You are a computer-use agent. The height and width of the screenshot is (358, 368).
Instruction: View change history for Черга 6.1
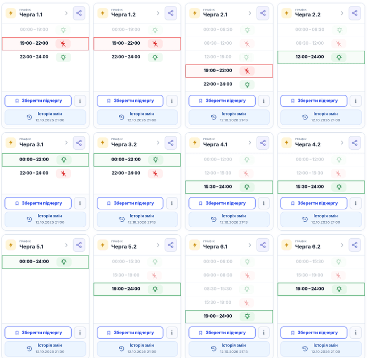(x=229, y=349)
